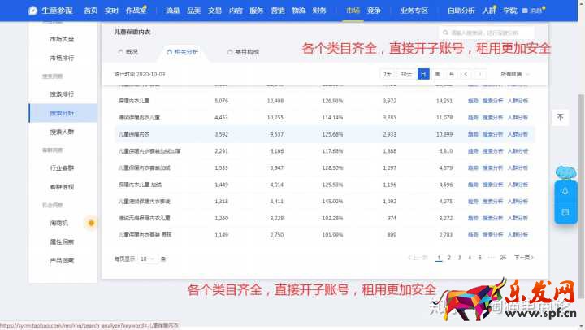The image size is (585, 330).
Task: Click the blue feedback message icon
Action: click(x=565, y=211)
